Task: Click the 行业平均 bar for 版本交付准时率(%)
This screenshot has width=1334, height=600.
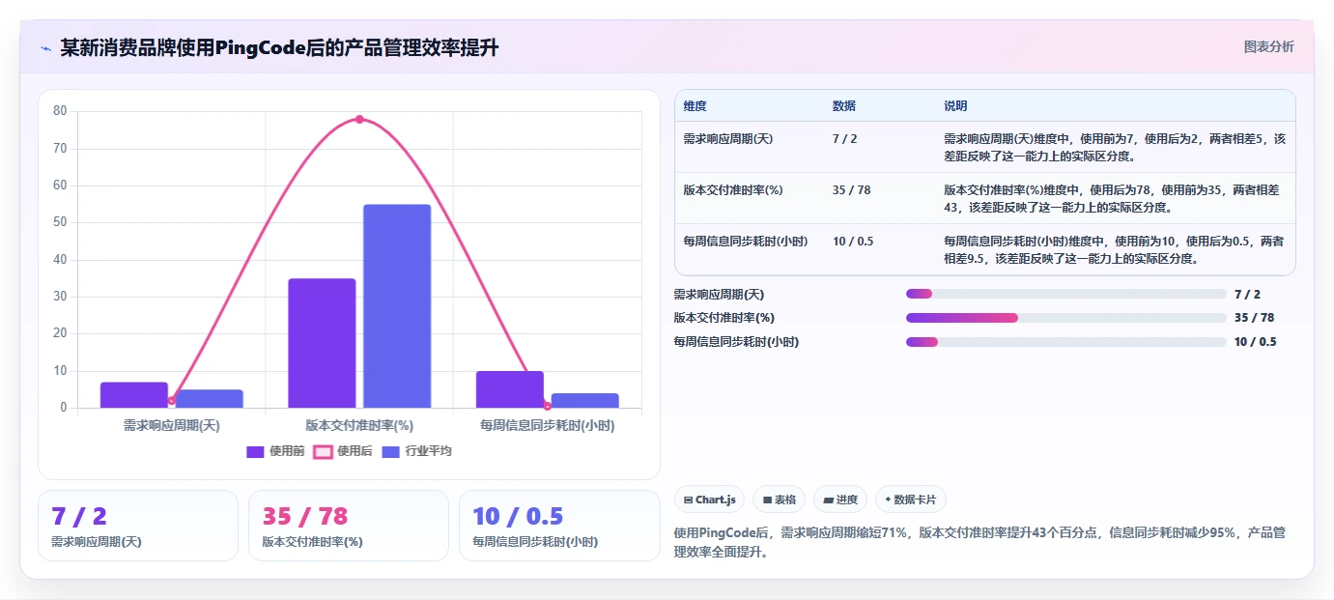Action: pos(397,306)
